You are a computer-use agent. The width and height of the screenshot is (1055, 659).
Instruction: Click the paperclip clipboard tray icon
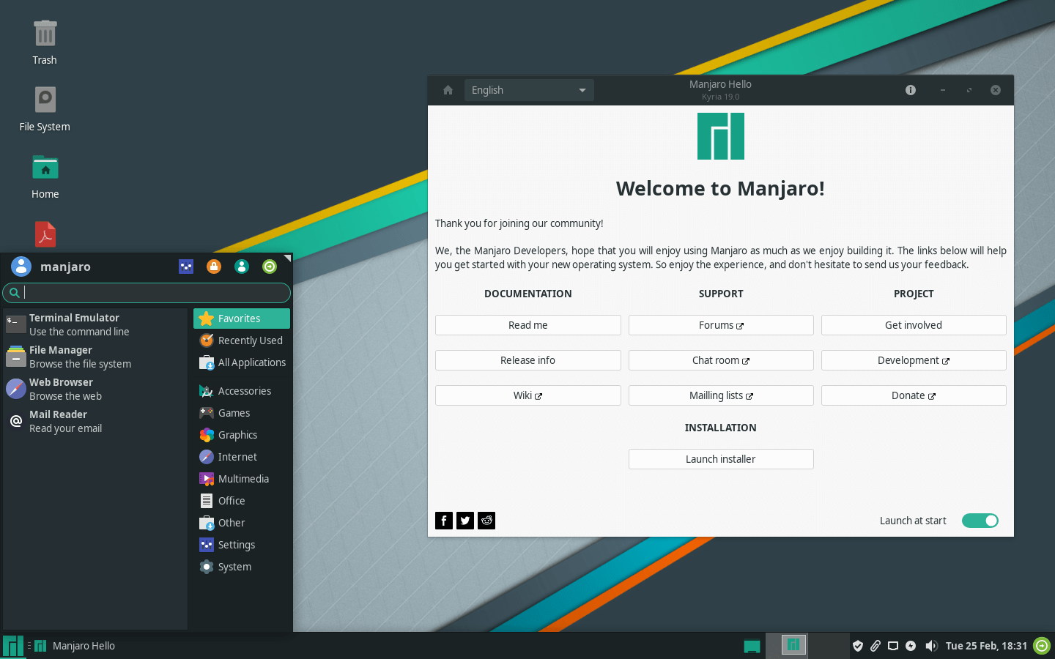876,646
